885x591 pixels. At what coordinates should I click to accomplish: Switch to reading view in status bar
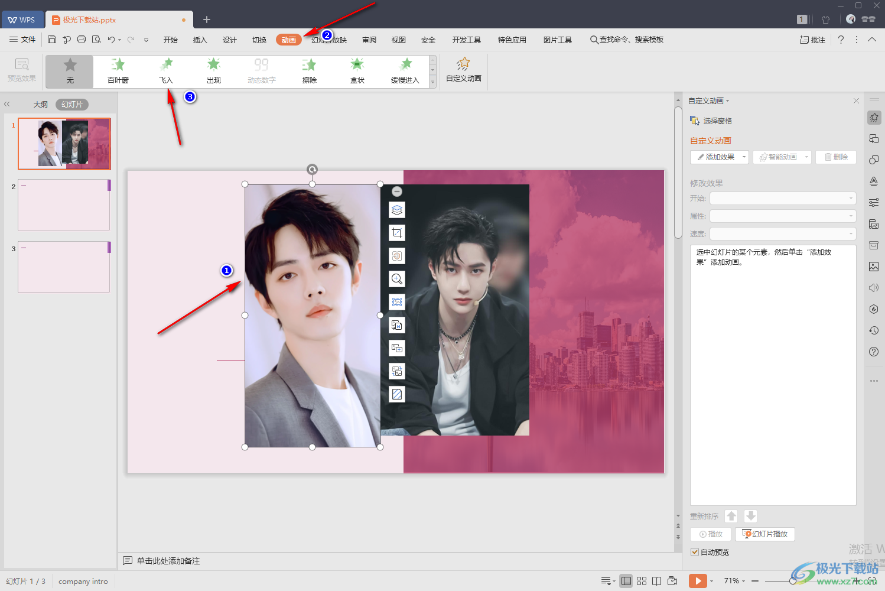pos(656,581)
